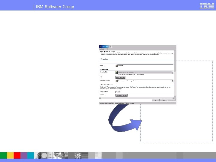Click into the Search Pattern field
Screen dimensions: 216x162
click(144, 92)
